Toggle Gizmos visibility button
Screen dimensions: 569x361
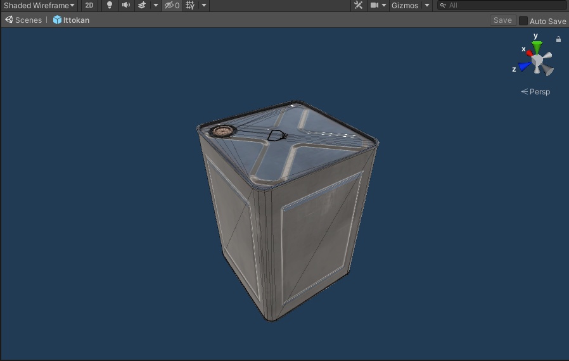pyautogui.click(x=405, y=6)
